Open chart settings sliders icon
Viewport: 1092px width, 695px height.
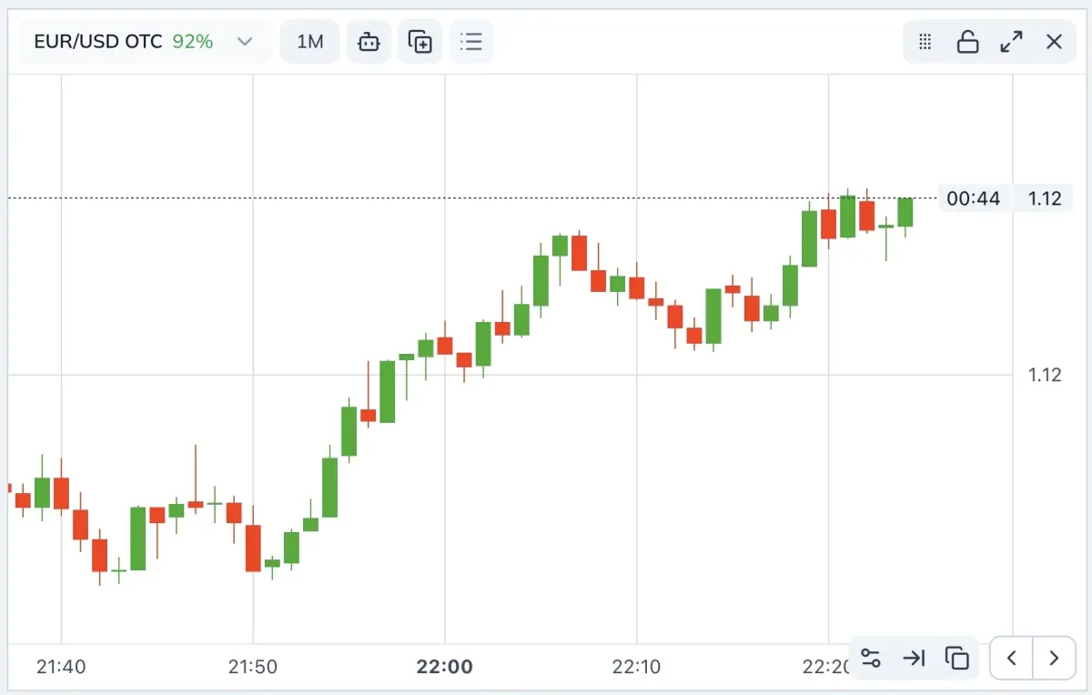(x=871, y=658)
